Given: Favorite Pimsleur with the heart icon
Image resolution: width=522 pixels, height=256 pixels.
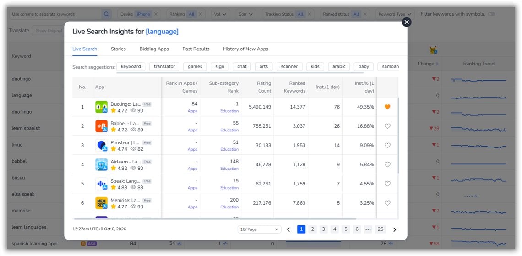Looking at the screenshot, I should (x=387, y=146).
